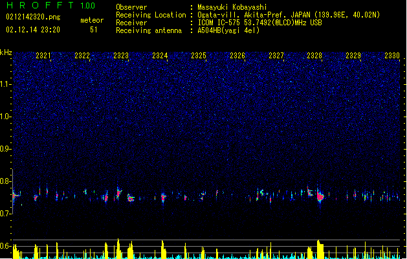Click the meteor echo just before 2323
The height and width of the screenshot is (259, 407).
click(118, 193)
